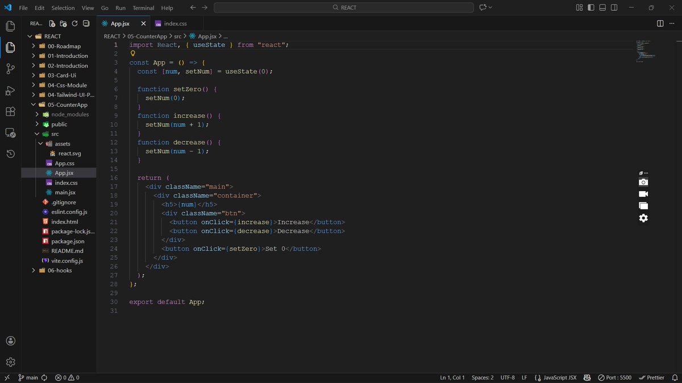Open the Source Control view
The width and height of the screenshot is (682, 383).
coord(10,69)
